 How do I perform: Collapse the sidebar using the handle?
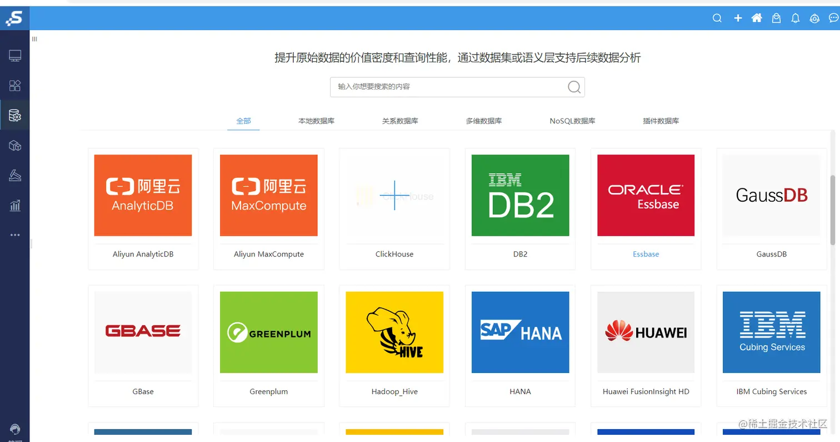pyautogui.click(x=32, y=244)
